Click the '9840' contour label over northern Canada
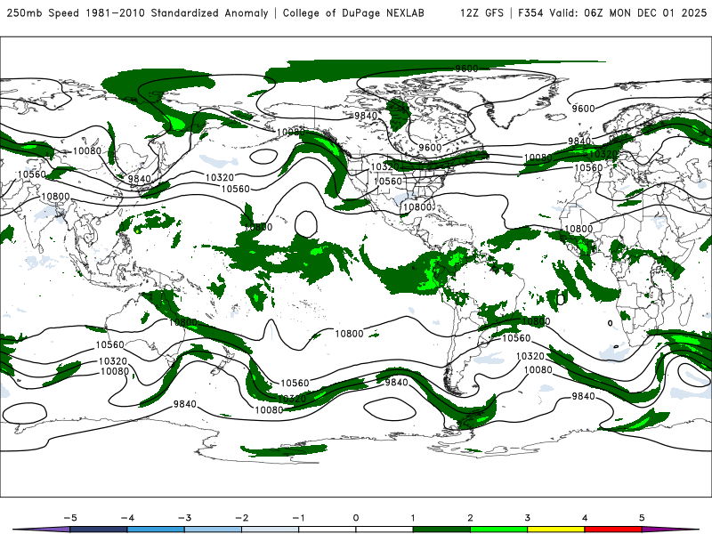Screen dimensions: 712x534 coord(366,116)
